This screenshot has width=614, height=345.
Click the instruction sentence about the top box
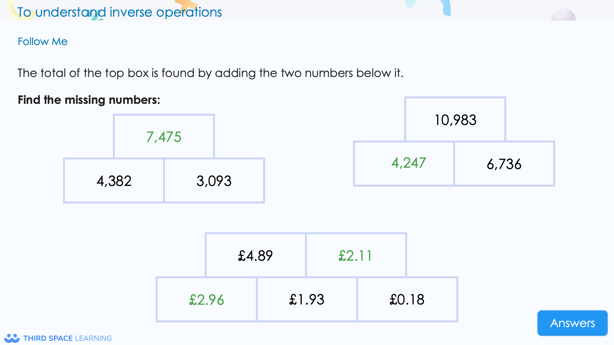(x=210, y=73)
